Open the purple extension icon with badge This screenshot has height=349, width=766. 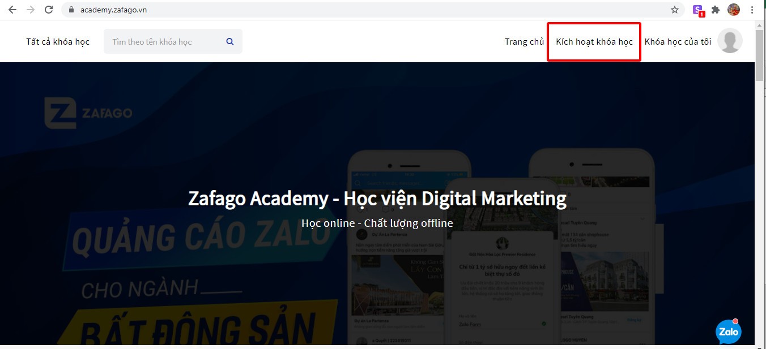click(699, 10)
